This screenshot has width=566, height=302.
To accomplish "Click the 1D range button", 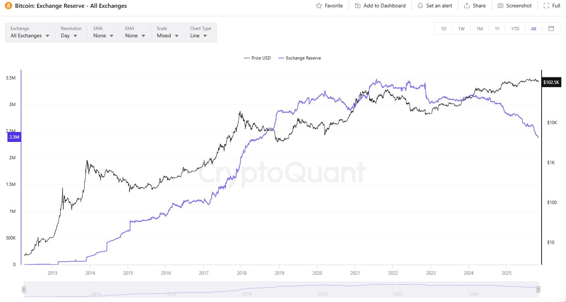I will (x=443, y=28).
